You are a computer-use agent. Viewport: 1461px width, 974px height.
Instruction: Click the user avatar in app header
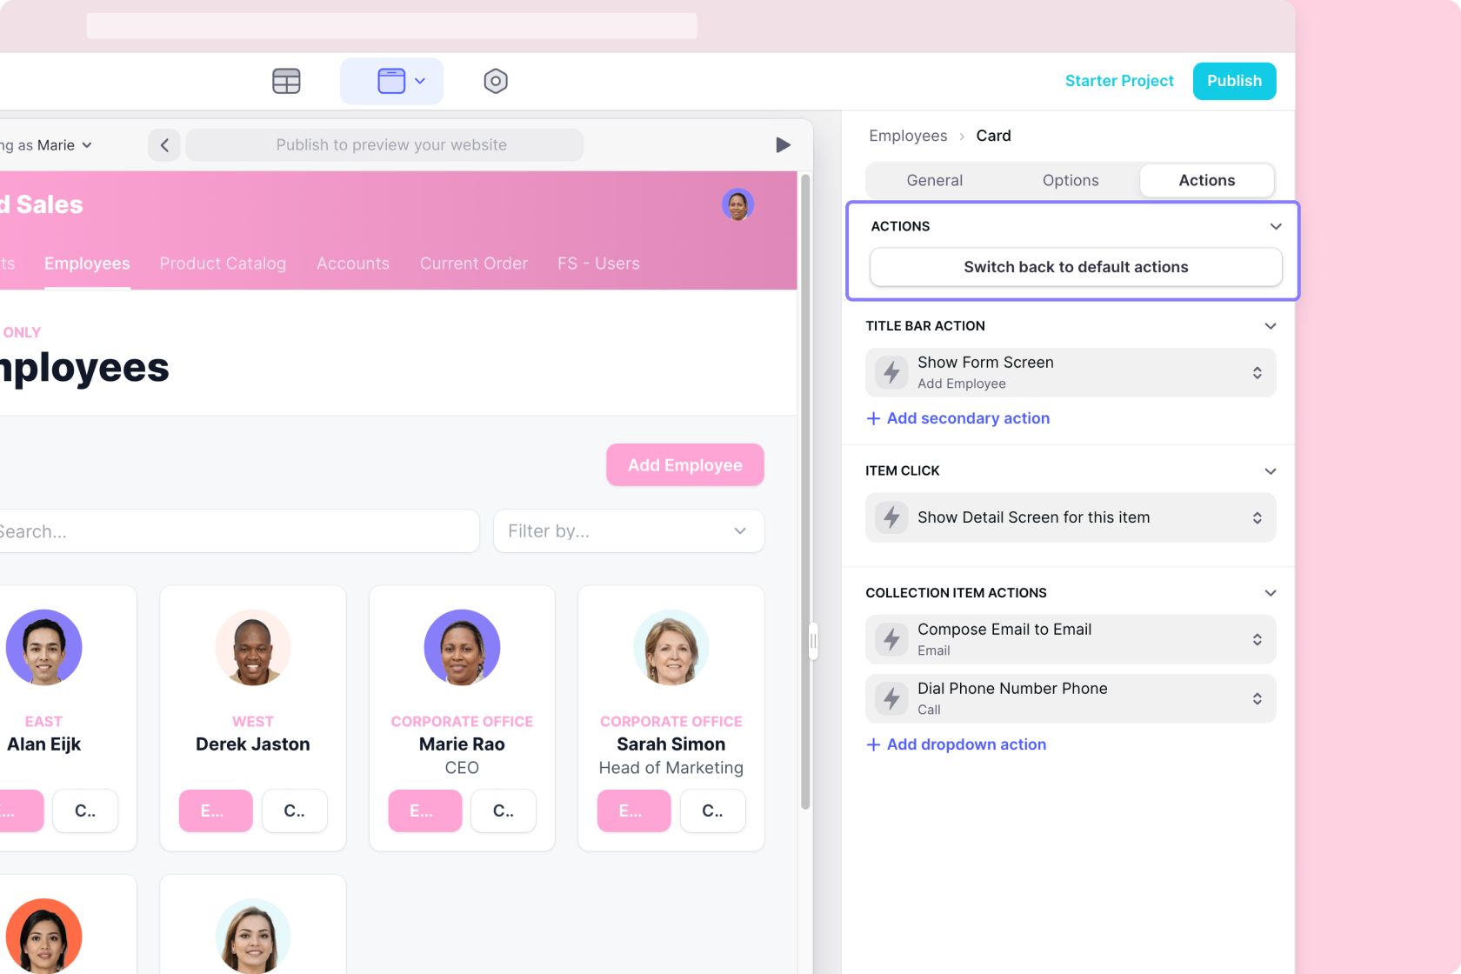[737, 205]
